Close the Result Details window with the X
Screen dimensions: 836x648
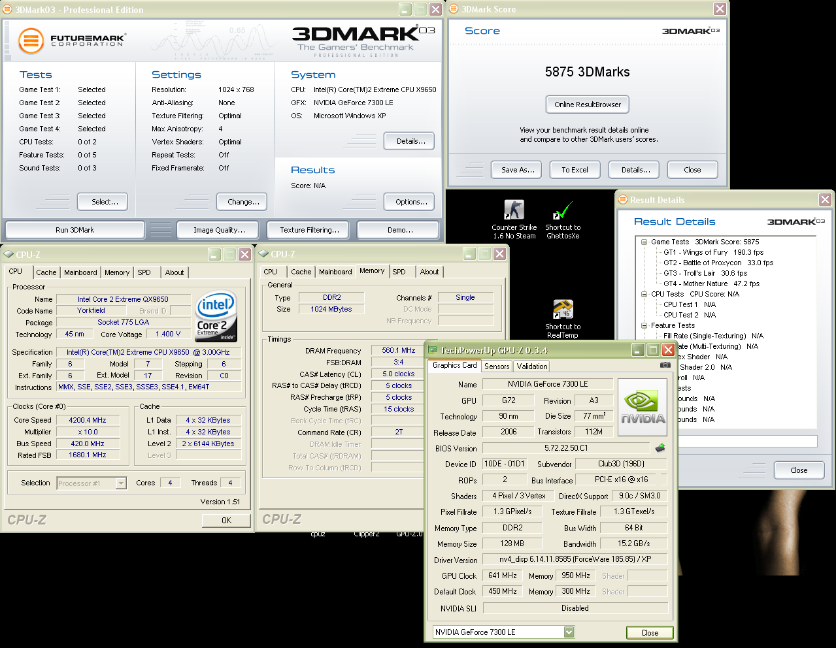[826, 199]
